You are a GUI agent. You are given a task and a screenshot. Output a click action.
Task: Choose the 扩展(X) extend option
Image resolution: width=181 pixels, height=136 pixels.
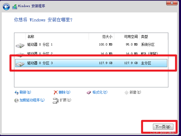click(65, 100)
